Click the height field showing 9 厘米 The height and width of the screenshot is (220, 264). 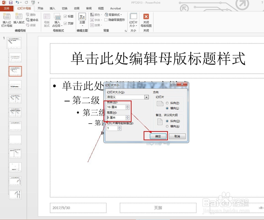[116, 118]
